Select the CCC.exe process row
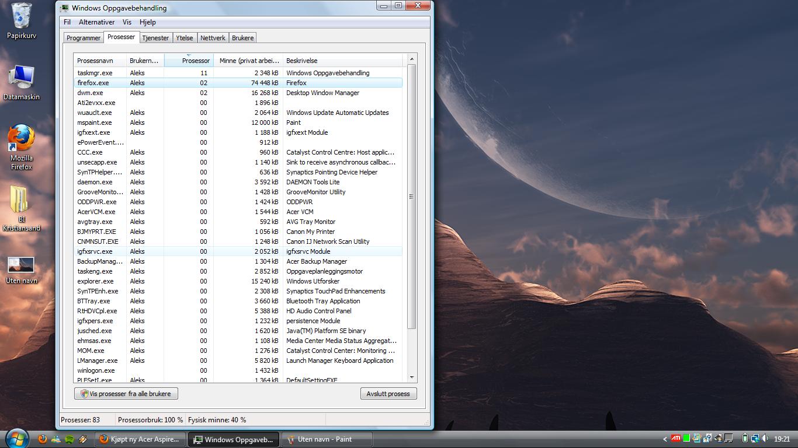Screen dimensions: 798x448 tap(238, 152)
